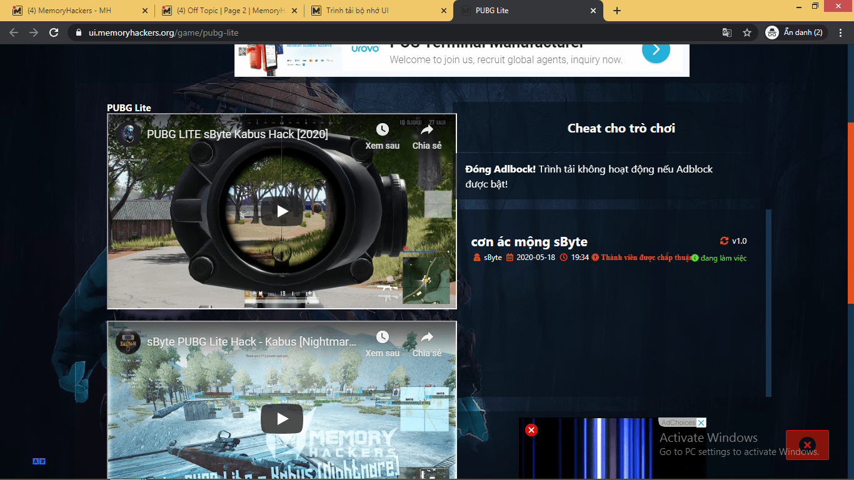
Task: Close the PUBG Lite tab
Action: (593, 11)
